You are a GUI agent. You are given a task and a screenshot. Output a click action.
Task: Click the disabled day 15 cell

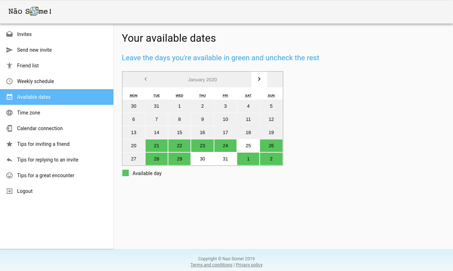179,132
